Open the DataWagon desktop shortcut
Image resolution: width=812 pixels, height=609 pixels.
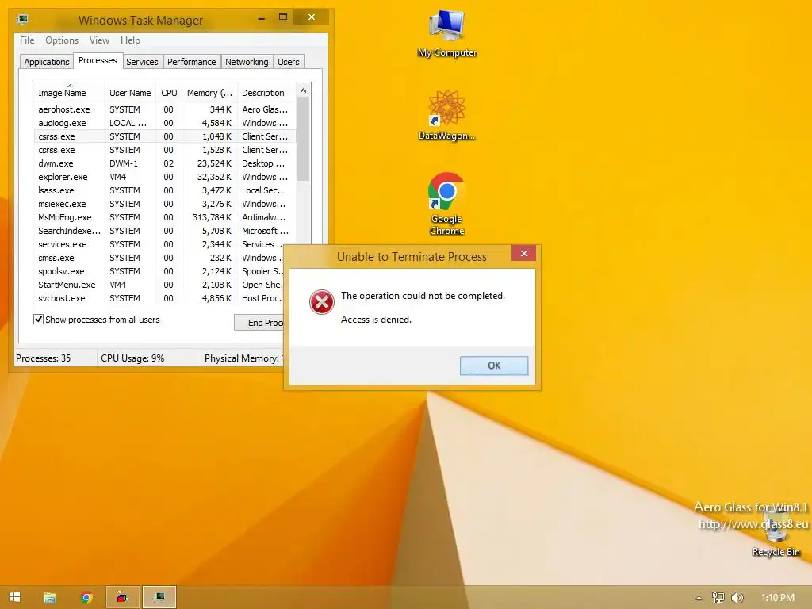click(x=447, y=116)
